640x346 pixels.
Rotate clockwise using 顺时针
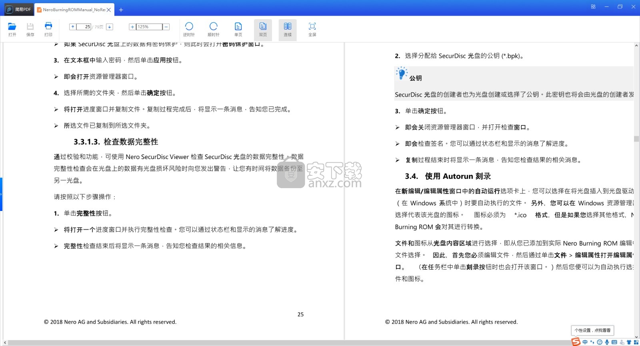click(x=214, y=30)
